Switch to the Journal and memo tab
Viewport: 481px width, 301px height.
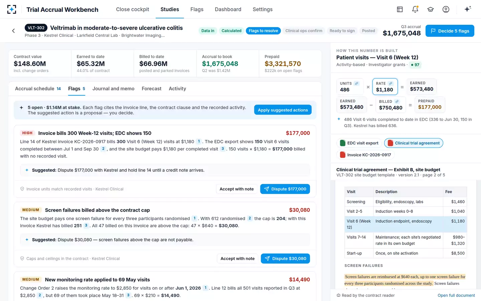tap(113, 89)
